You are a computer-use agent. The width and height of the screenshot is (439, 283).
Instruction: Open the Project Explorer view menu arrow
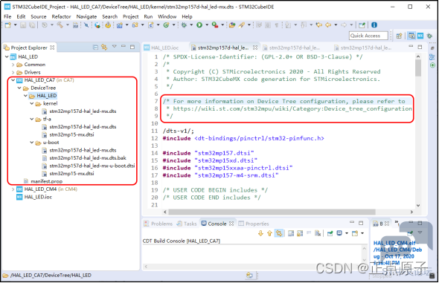coord(115,47)
